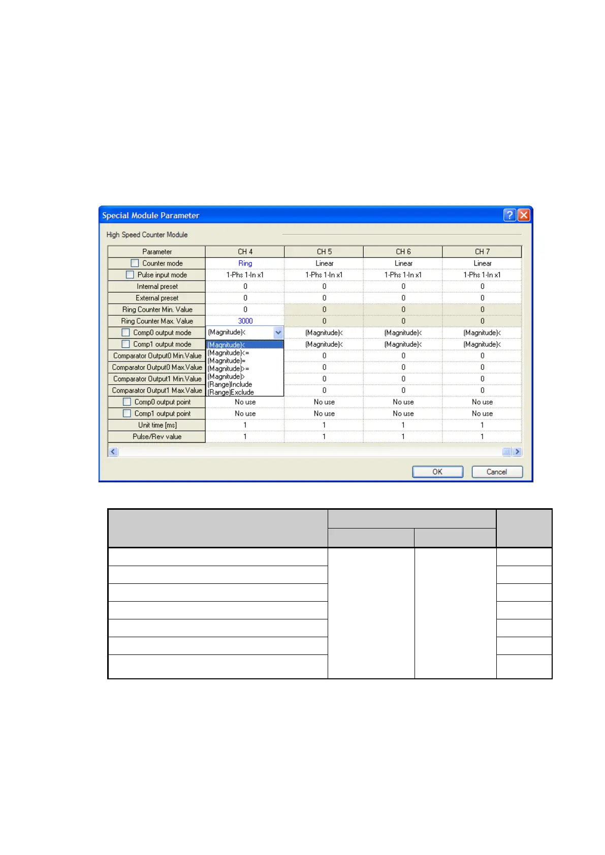Open CH 6 Comp0 output mode cell
Viewport: 605px width, 855px height.
click(x=403, y=333)
